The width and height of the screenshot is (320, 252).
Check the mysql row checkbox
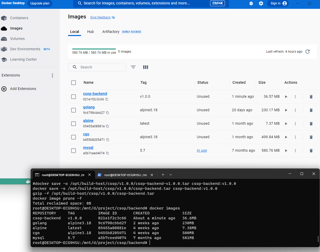74,151
